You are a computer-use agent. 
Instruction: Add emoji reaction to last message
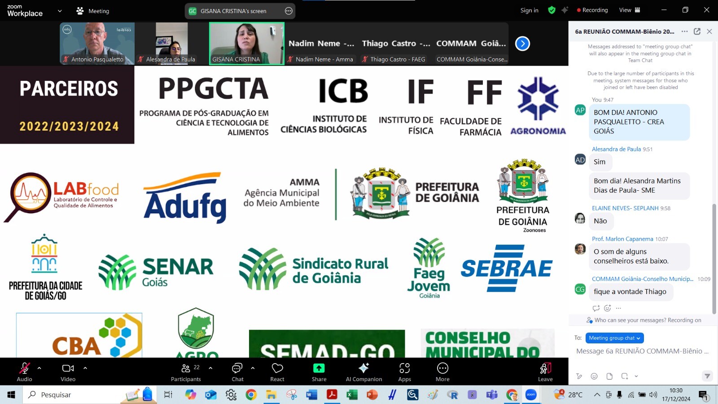(608, 308)
